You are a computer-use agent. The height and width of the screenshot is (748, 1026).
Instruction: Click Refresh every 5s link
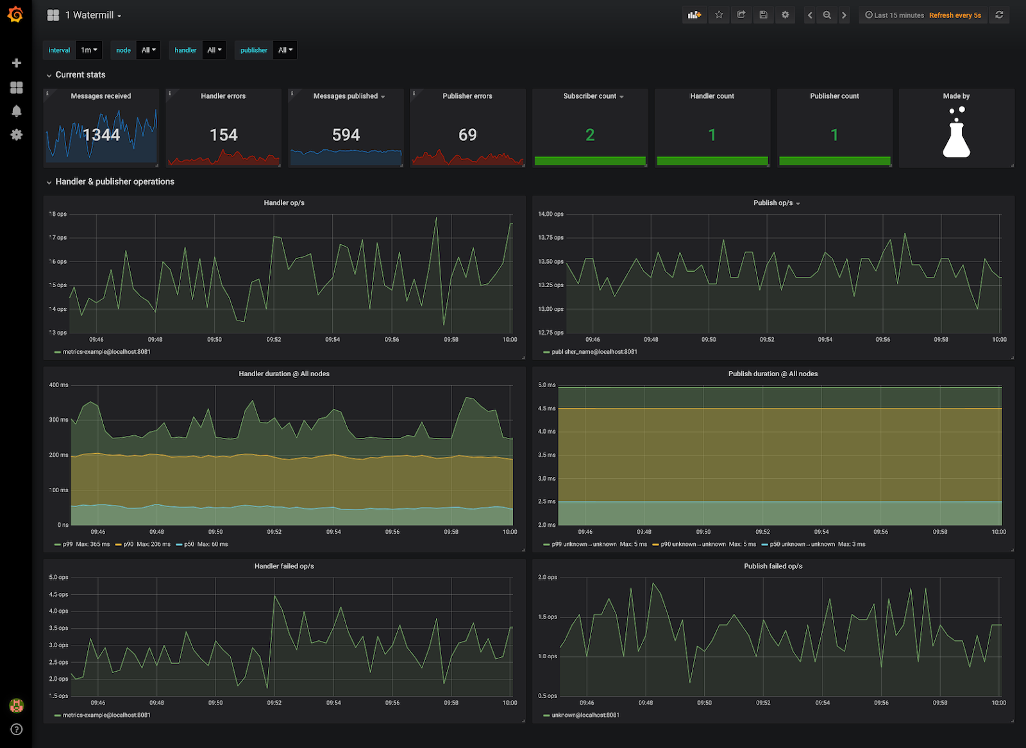pyautogui.click(x=955, y=15)
